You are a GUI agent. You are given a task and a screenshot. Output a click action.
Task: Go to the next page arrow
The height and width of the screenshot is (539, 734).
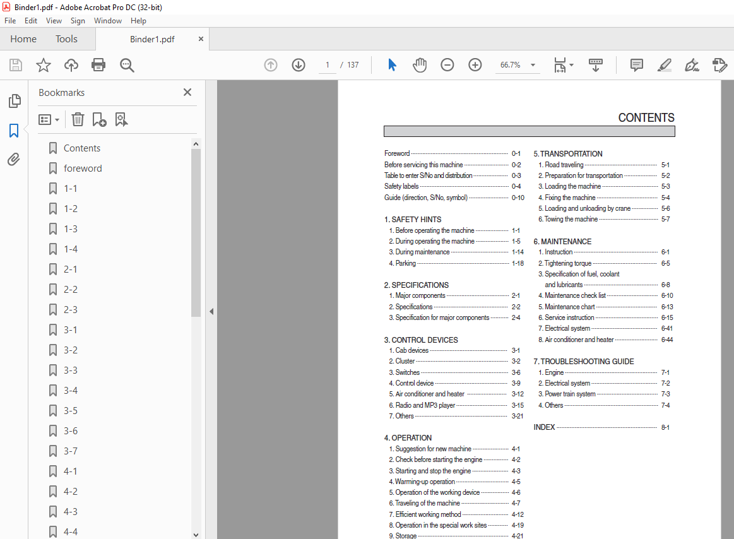pyautogui.click(x=299, y=65)
